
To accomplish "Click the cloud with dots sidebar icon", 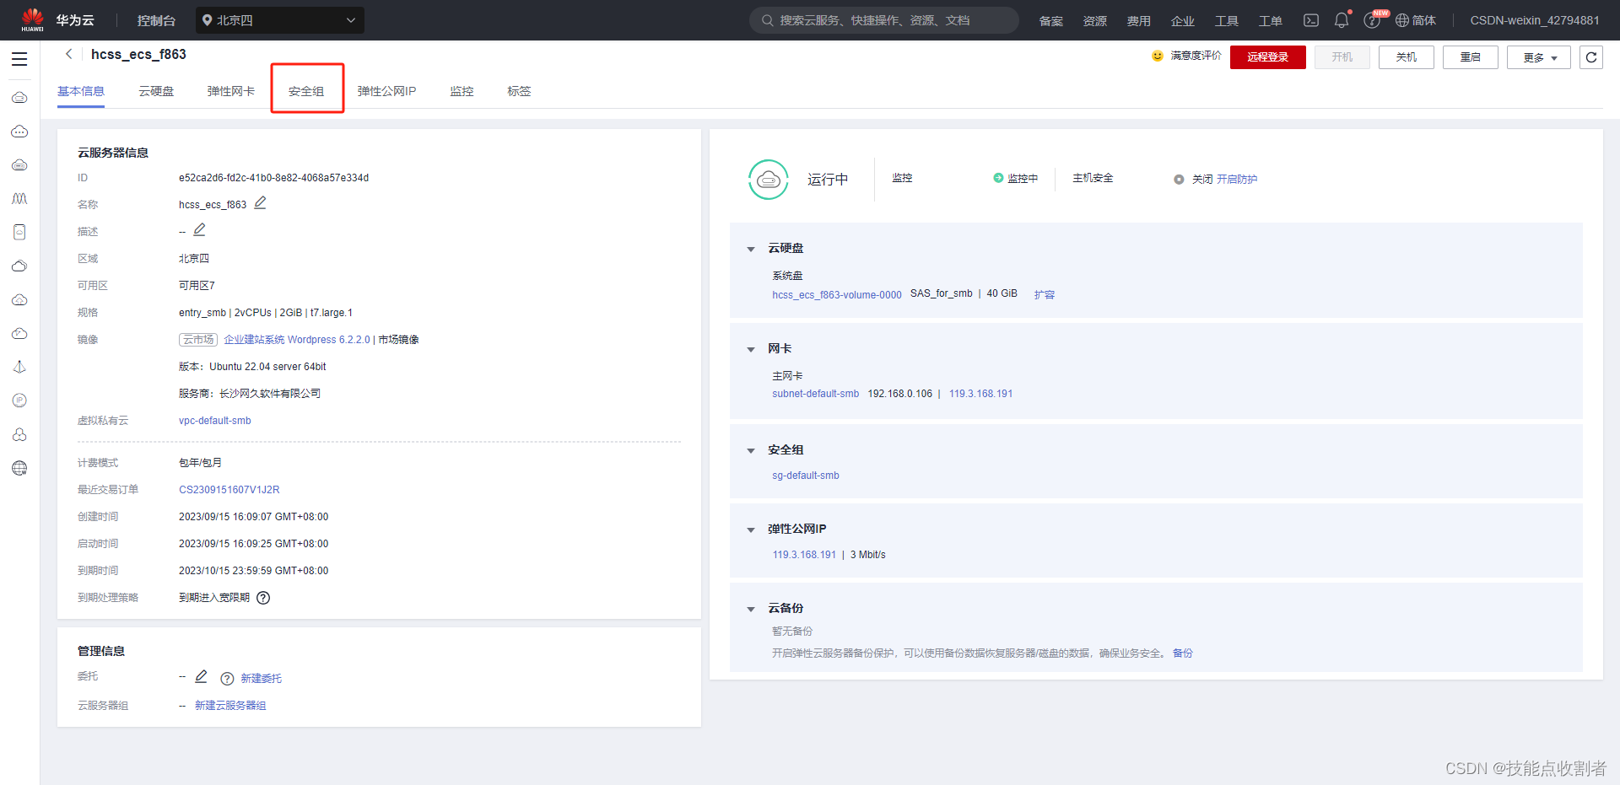I will tap(19, 132).
